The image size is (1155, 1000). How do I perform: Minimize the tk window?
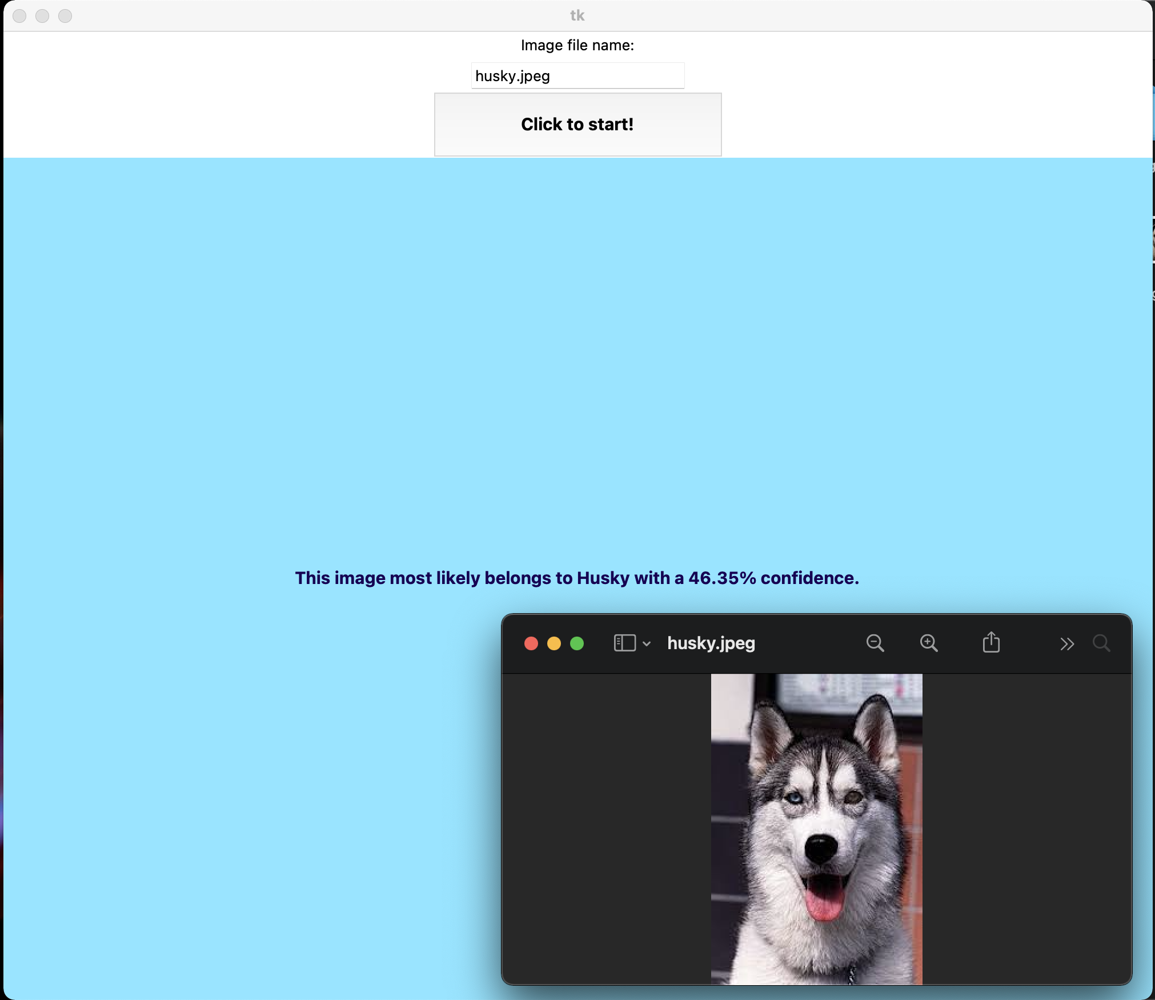click(42, 16)
